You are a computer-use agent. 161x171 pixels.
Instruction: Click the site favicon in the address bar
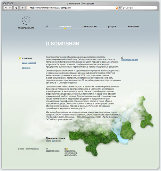(28, 8)
